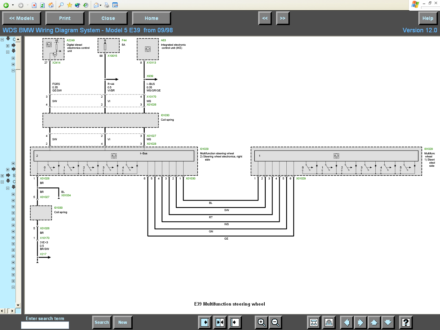Pan diagram right with the right arrow

(x=360, y=322)
